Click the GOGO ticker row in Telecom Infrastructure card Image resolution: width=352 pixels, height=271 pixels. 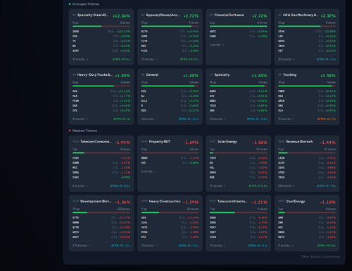tap(239, 218)
